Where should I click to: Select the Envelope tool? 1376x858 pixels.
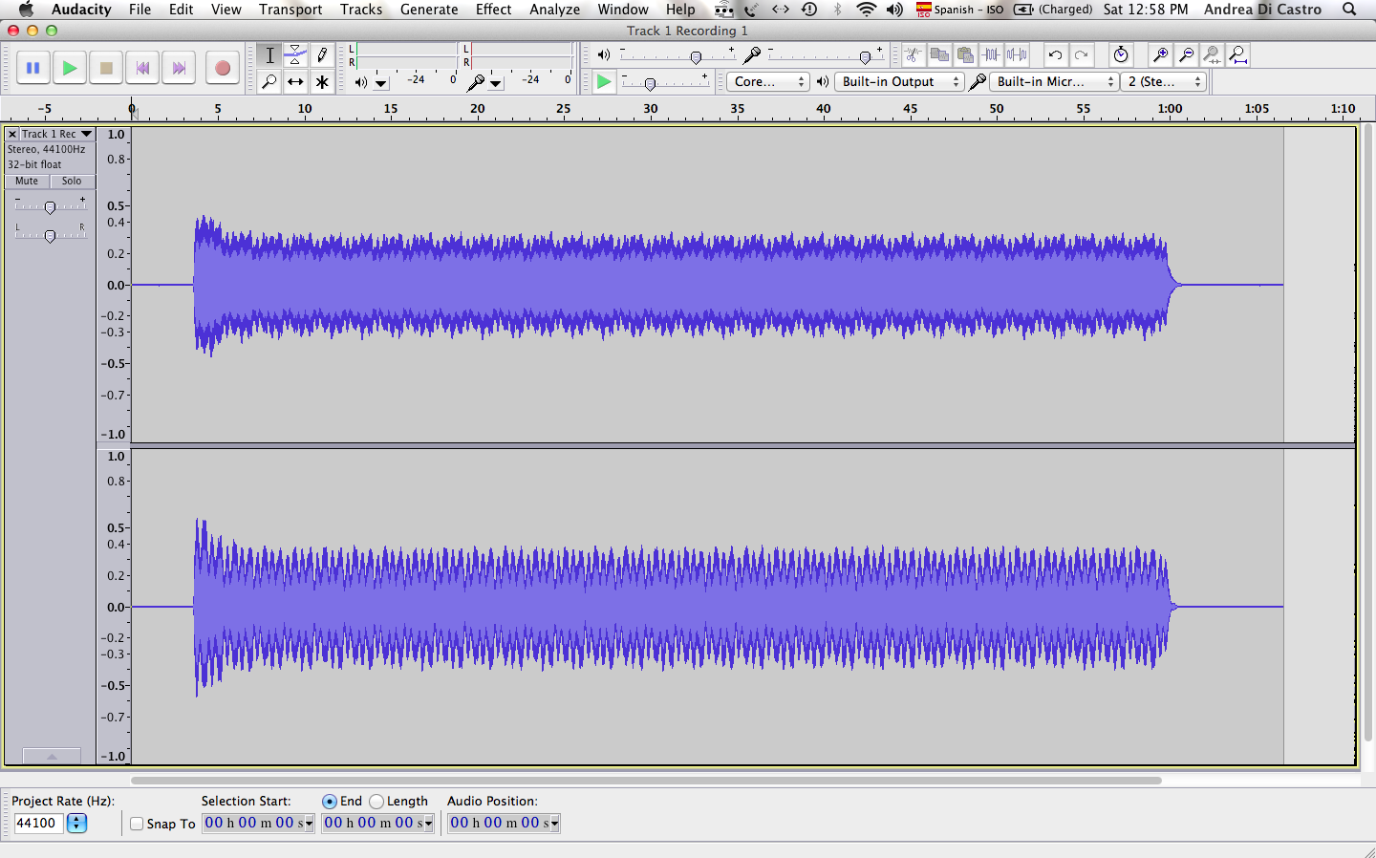click(295, 55)
